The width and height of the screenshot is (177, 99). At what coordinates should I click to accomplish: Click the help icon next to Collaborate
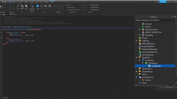[168, 2]
